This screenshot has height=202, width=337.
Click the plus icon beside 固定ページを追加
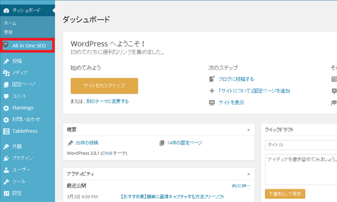point(212,91)
